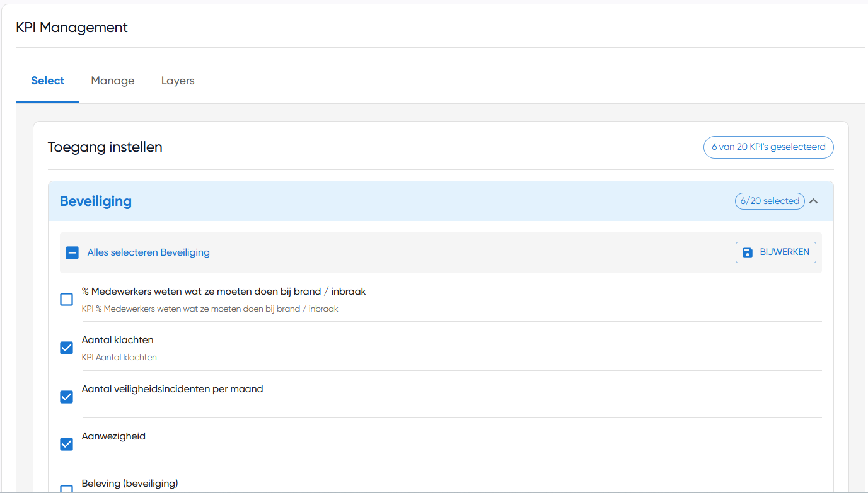Go to the Select tab
Screen dimensions: 868x493
point(48,81)
